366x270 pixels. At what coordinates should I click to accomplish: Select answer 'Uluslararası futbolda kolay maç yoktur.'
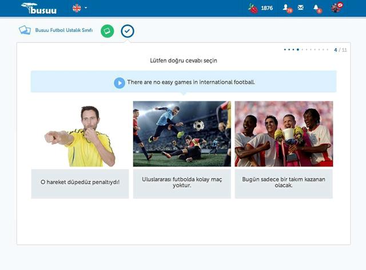(182, 184)
